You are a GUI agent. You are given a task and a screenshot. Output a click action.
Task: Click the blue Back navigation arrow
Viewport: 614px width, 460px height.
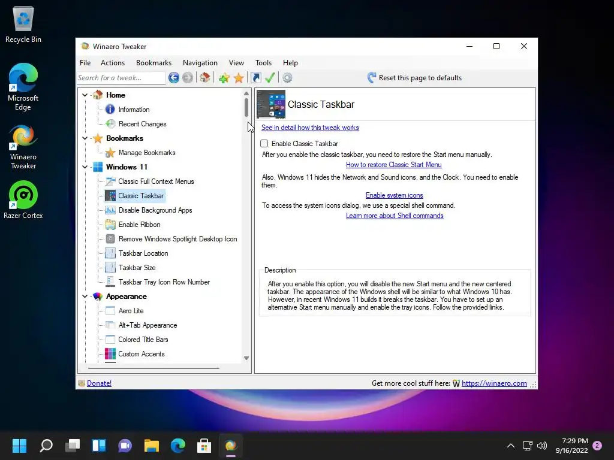174,78
